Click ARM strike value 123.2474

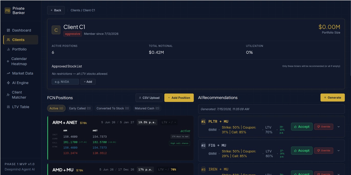coord(70,153)
